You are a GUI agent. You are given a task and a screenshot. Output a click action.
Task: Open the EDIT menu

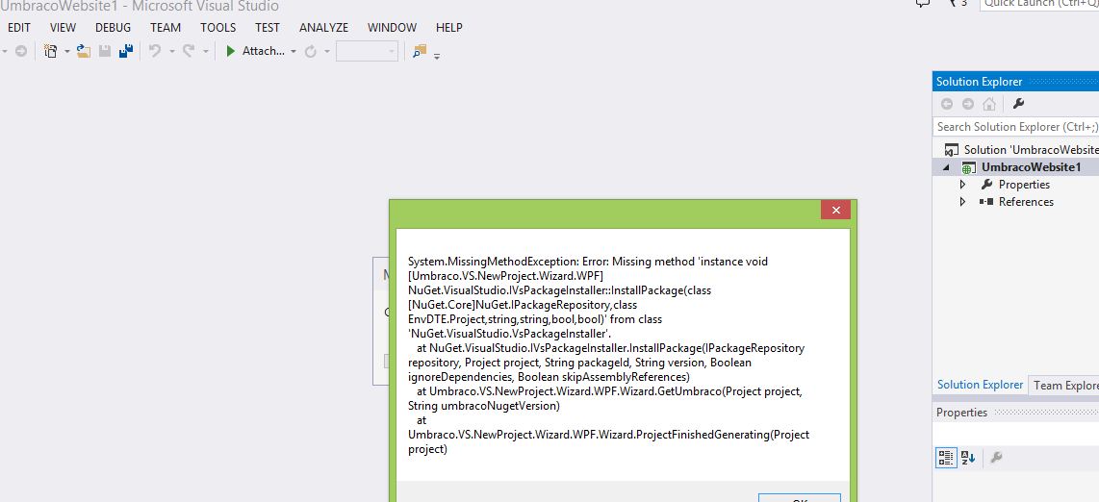[x=19, y=28]
